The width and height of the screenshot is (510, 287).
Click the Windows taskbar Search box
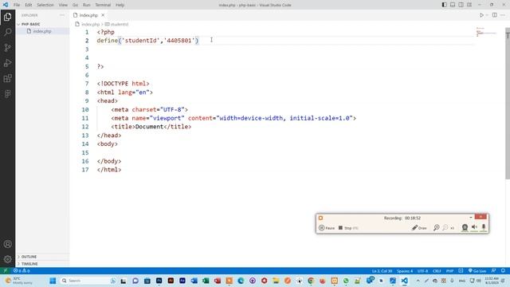[x=88, y=281]
